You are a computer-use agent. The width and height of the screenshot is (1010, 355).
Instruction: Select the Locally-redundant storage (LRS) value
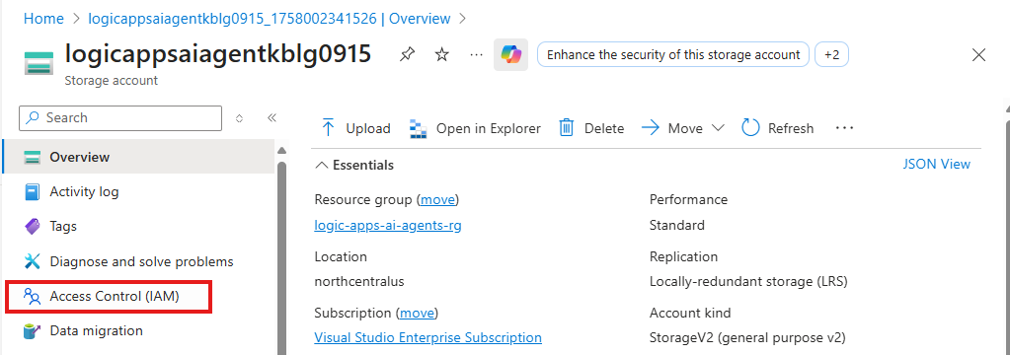point(748,281)
